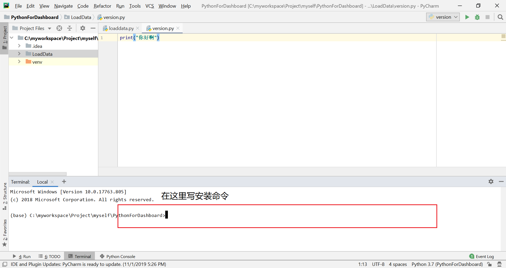The height and width of the screenshot is (268, 506).
Task: Switch to loaddata.py editor tab
Action: coord(121,28)
